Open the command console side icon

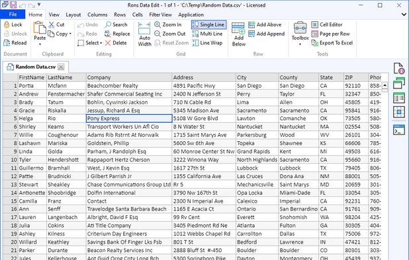tap(399, 130)
